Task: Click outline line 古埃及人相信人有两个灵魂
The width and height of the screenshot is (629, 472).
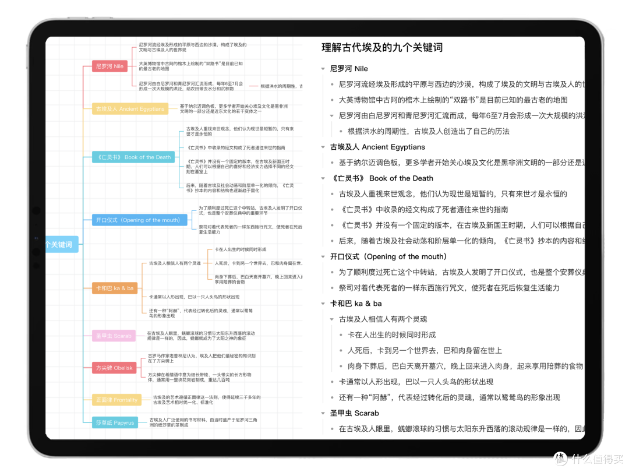Action: pyautogui.click(x=383, y=319)
